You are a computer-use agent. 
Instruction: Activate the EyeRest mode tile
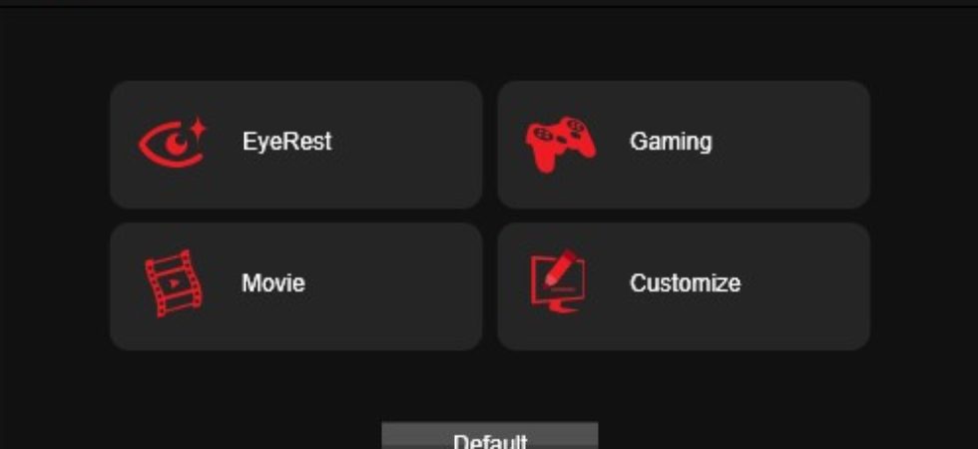[x=296, y=144]
